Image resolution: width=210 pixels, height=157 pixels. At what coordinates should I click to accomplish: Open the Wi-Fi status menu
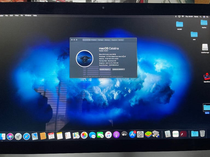(x=183, y=17)
